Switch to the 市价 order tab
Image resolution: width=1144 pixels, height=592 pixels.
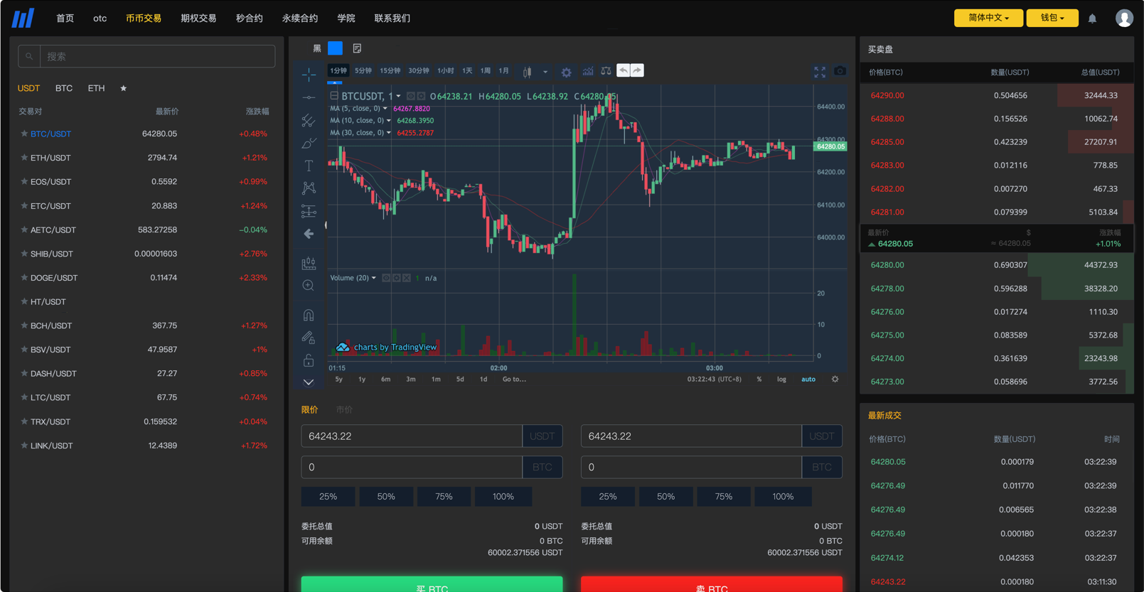tap(344, 409)
